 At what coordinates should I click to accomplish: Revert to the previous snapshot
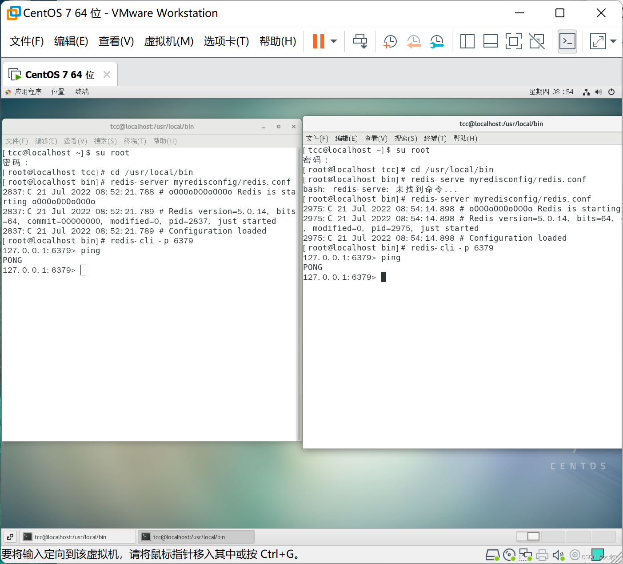(414, 41)
